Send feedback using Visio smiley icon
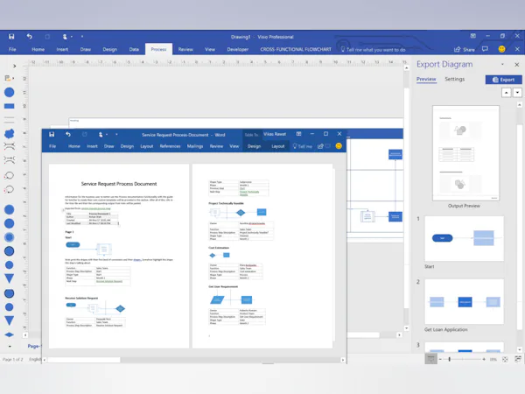The height and width of the screenshot is (394, 525). coord(501,49)
